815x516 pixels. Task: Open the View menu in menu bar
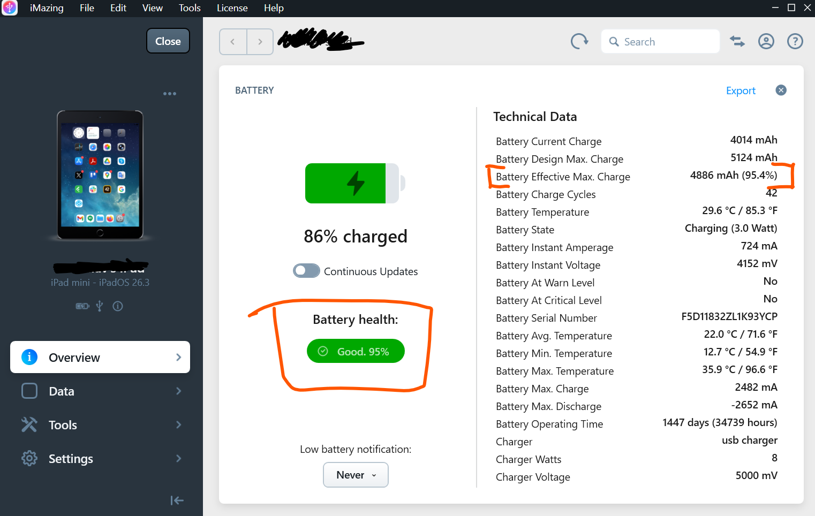(x=152, y=8)
